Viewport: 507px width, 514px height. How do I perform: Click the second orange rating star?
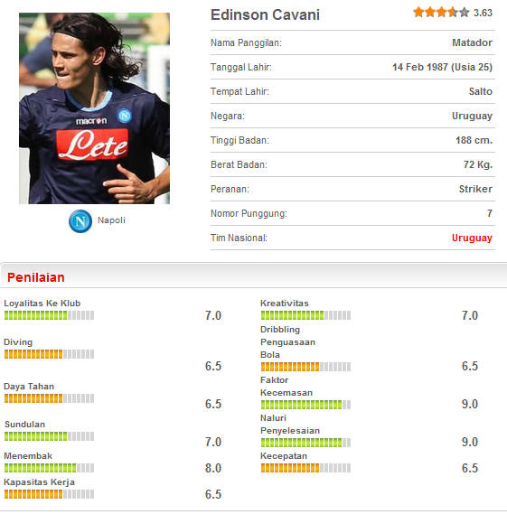click(430, 13)
